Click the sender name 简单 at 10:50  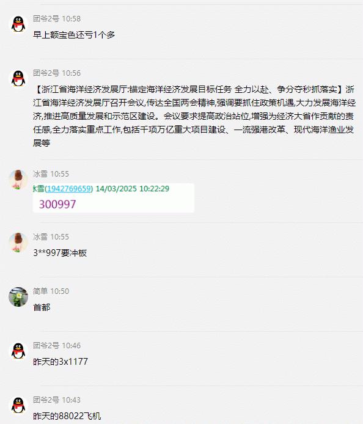pyautogui.click(x=40, y=291)
